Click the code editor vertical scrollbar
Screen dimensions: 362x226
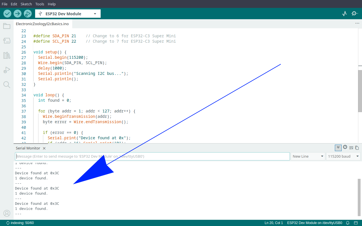(360, 91)
